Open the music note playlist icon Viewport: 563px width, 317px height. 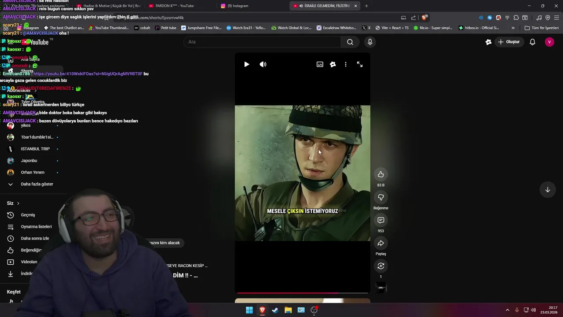coord(539,18)
